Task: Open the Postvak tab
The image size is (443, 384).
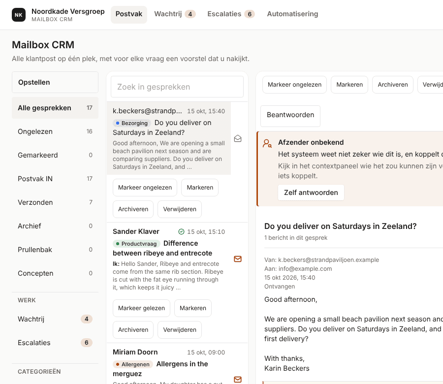Action: point(129,14)
